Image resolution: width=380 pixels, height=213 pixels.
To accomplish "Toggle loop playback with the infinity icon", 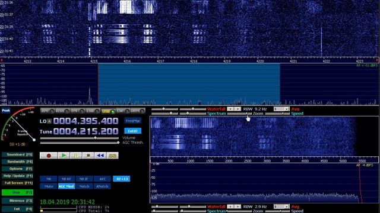I will (x=113, y=156).
